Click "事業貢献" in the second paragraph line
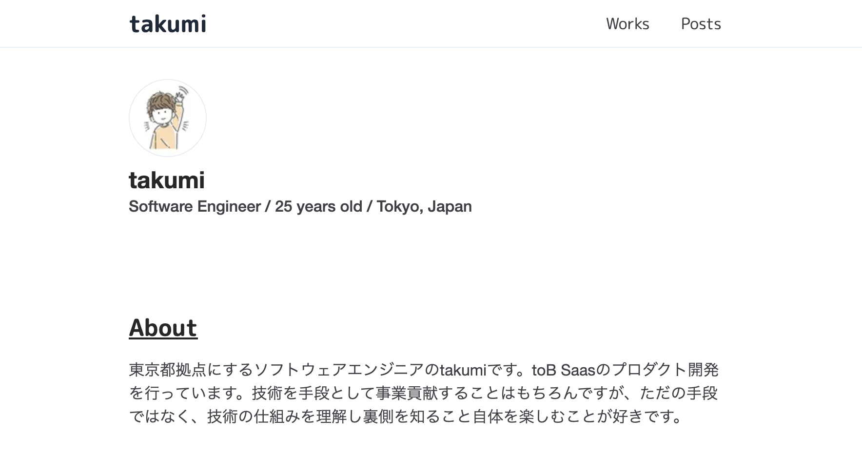862x476 pixels. click(406, 393)
